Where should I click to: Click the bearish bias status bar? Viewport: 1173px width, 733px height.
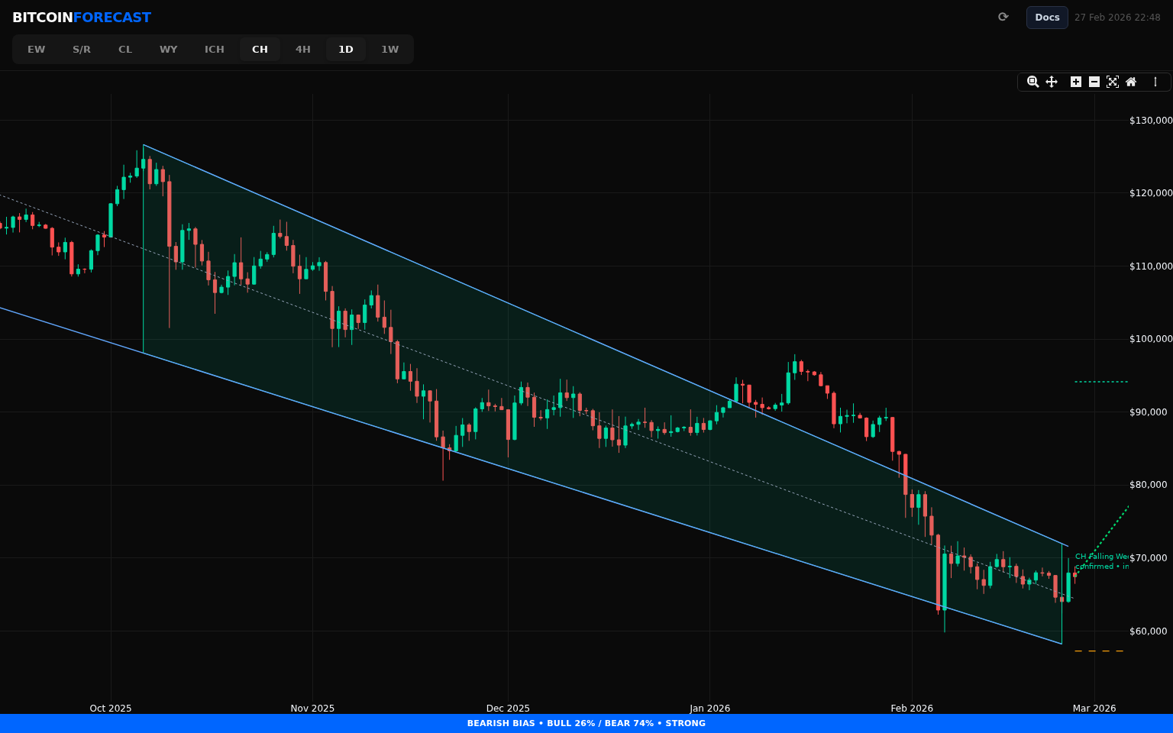coord(586,723)
